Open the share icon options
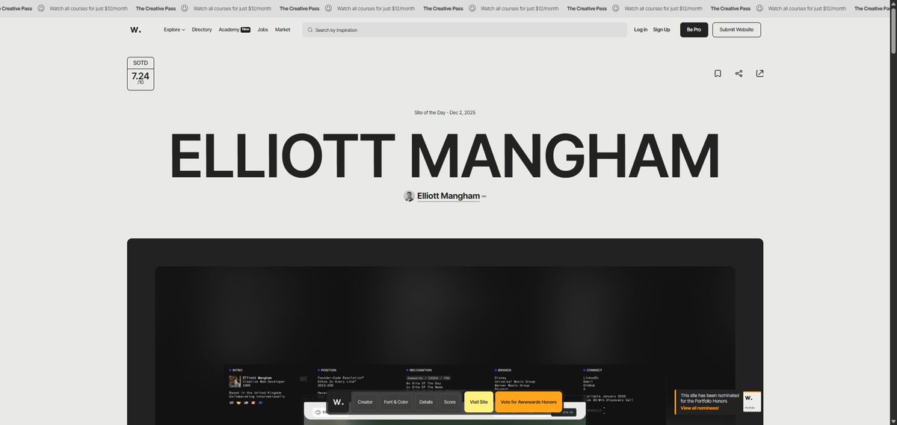 coord(739,73)
